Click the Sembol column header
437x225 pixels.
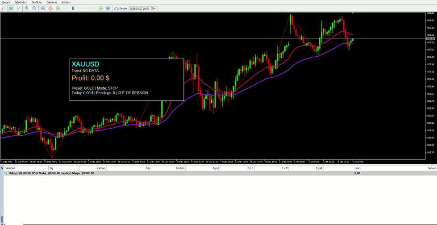click(26, 168)
